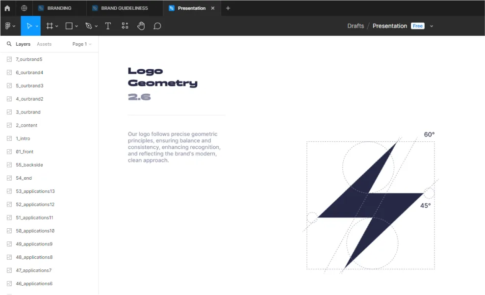Select the Move tool
485x295 pixels.
[x=29, y=26]
